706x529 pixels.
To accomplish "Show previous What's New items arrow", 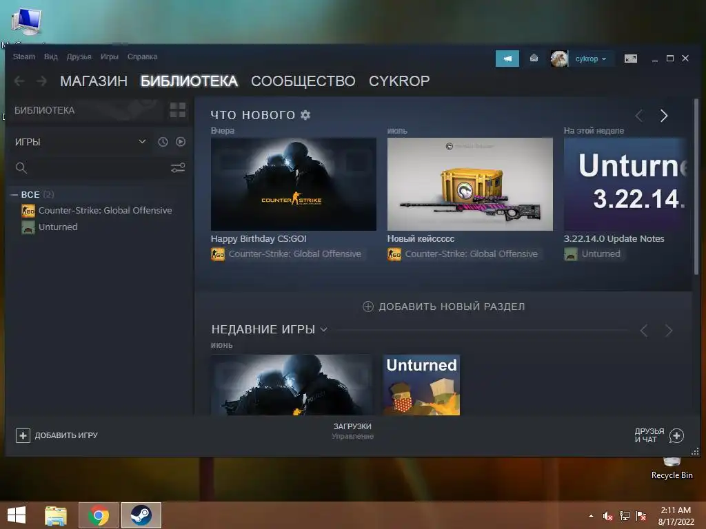I will pyautogui.click(x=639, y=116).
